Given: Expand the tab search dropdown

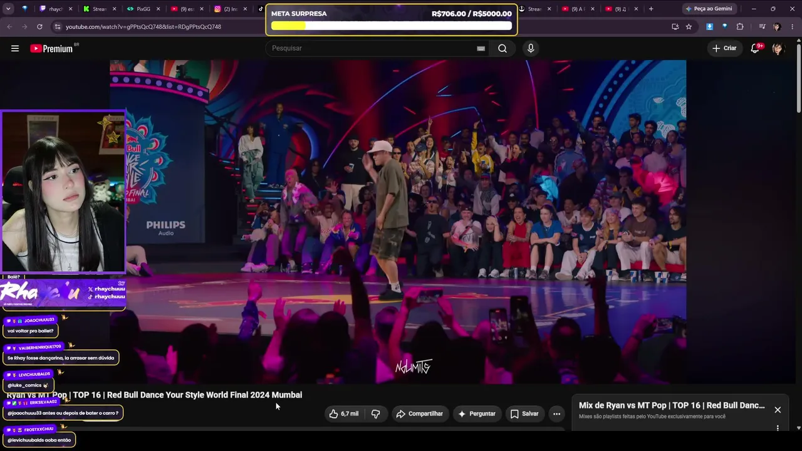Looking at the screenshot, I should pos(8,9).
